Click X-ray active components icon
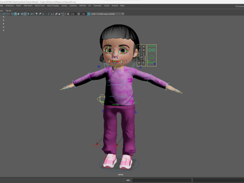This screenshot has width=244, height=183. coord(59,14)
